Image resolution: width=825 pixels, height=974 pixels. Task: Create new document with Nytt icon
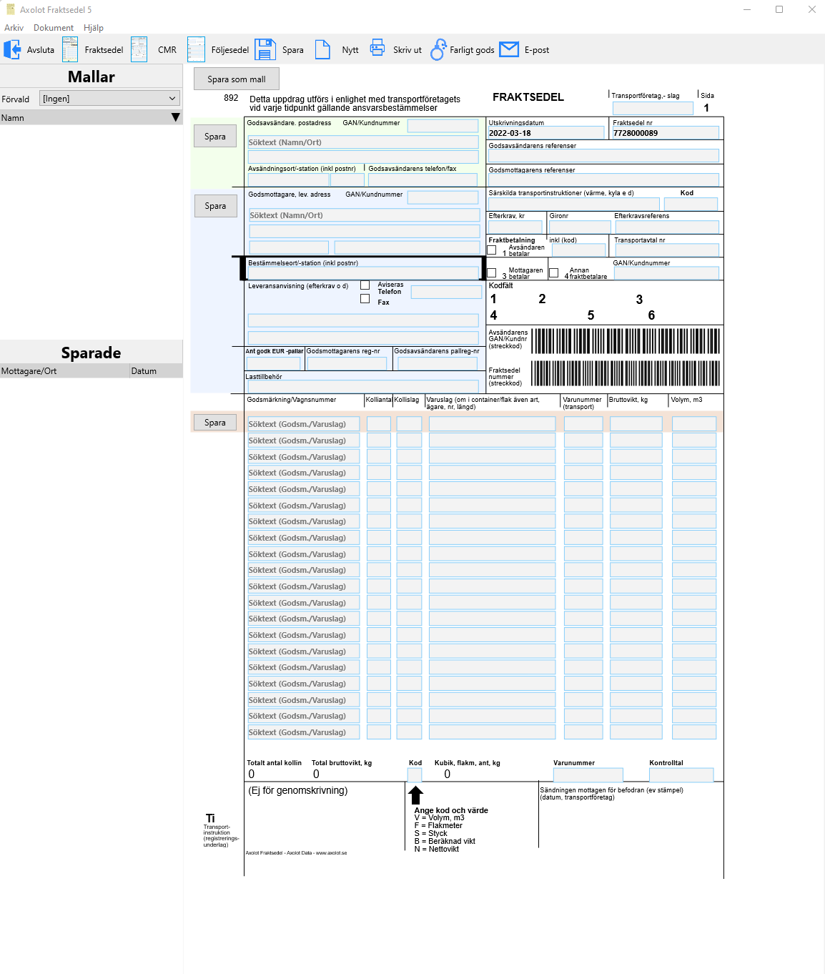click(x=323, y=50)
